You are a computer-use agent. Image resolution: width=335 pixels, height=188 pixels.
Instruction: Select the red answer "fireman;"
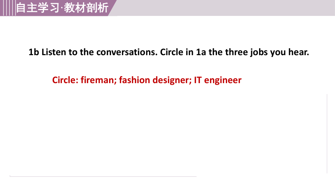click(99, 80)
